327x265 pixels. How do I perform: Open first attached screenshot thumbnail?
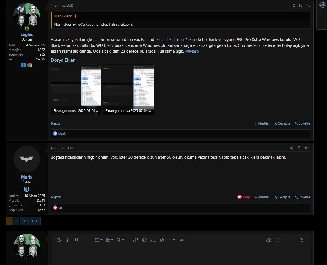pyautogui.click(x=76, y=89)
